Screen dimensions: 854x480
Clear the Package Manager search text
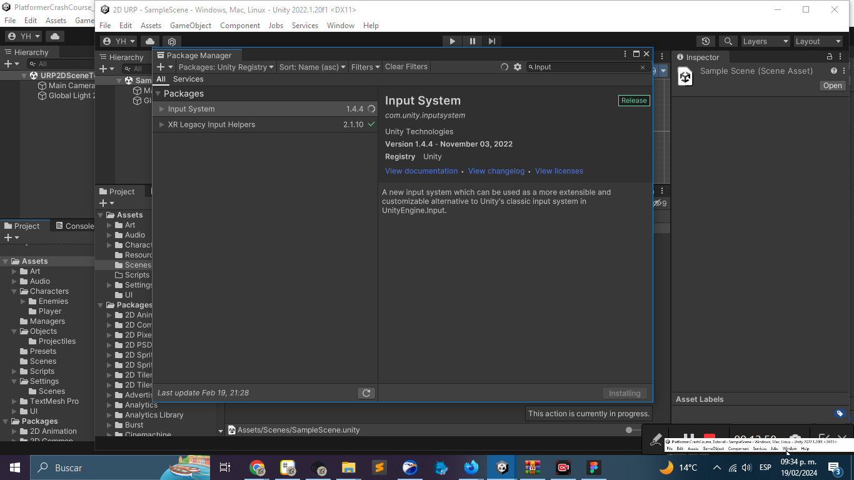click(x=643, y=67)
